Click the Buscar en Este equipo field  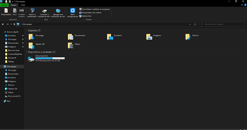click(x=222, y=24)
